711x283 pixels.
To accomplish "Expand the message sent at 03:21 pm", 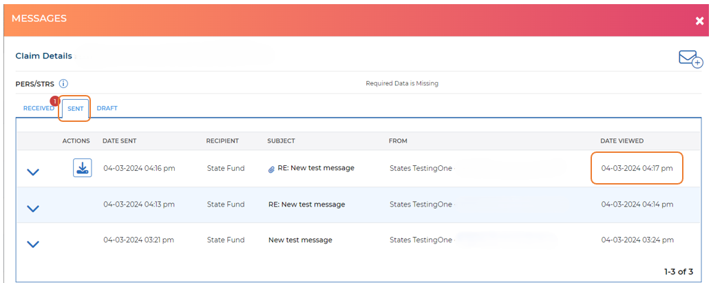I will [32, 243].
